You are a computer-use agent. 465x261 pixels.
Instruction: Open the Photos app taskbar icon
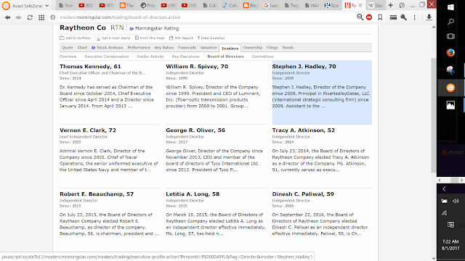[x=450, y=105]
